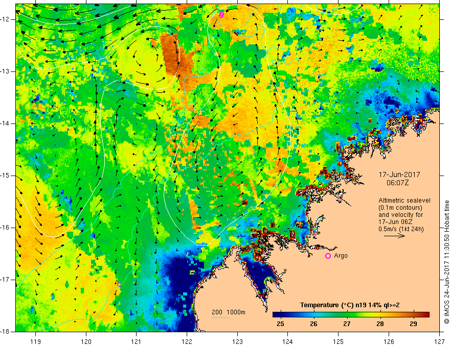Click the temperature color bar

coord(351,315)
